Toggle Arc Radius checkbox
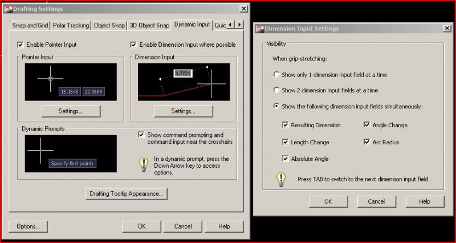 (367, 142)
